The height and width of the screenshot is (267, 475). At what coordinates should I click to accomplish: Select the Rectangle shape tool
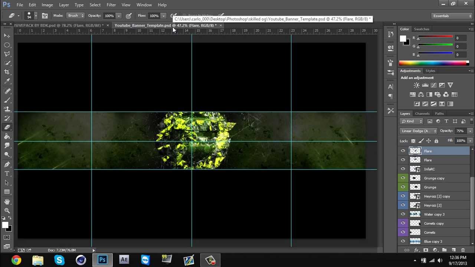[x=7, y=192]
